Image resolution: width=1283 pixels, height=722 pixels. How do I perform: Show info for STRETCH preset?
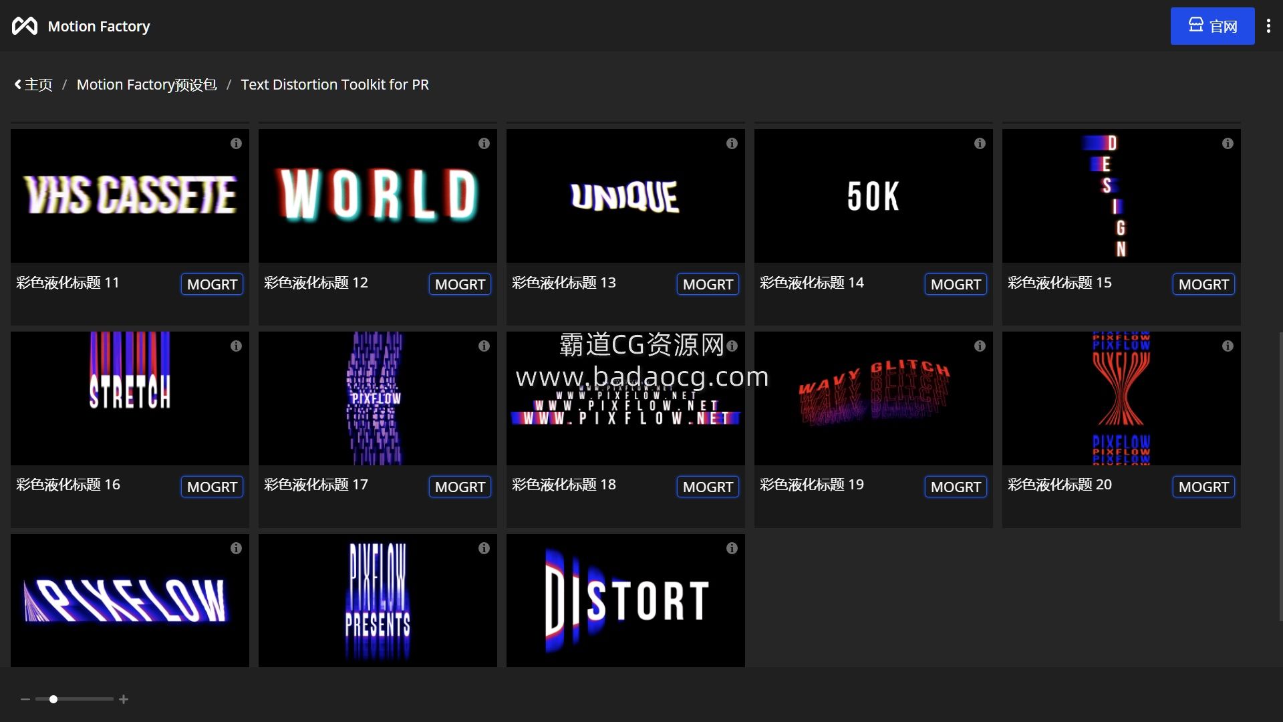pos(236,346)
